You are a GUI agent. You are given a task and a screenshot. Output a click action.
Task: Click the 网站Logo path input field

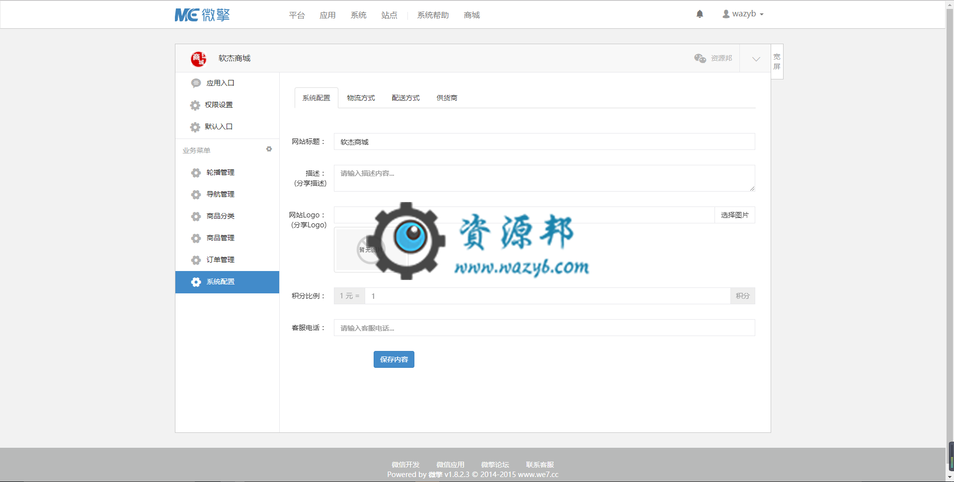(524, 215)
